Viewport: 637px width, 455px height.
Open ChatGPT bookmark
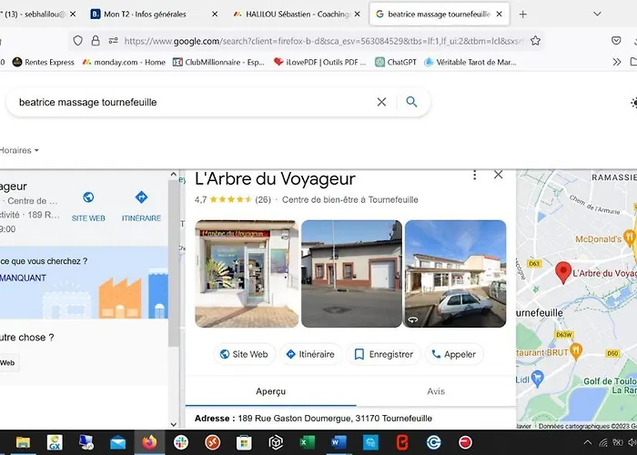tap(396, 62)
